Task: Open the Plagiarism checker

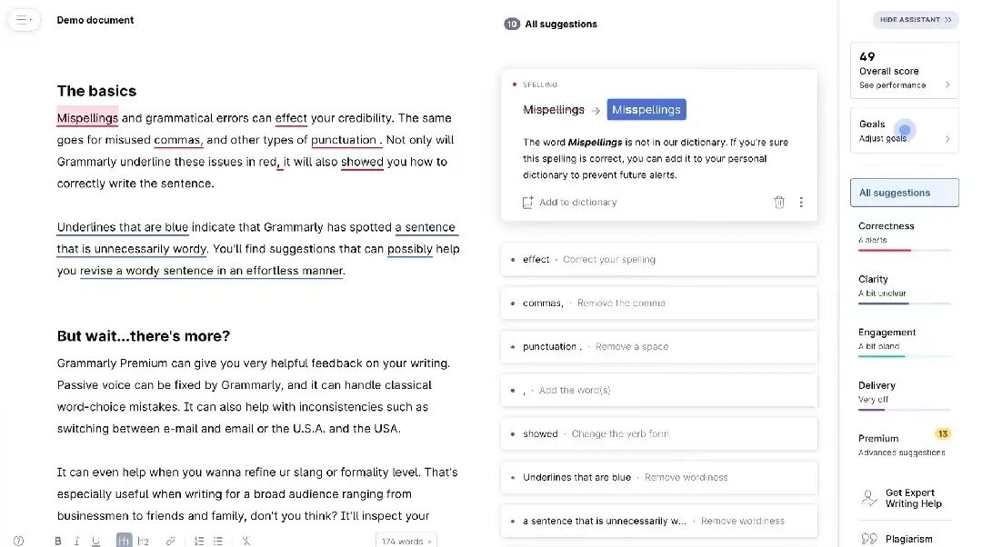Action: (x=908, y=539)
